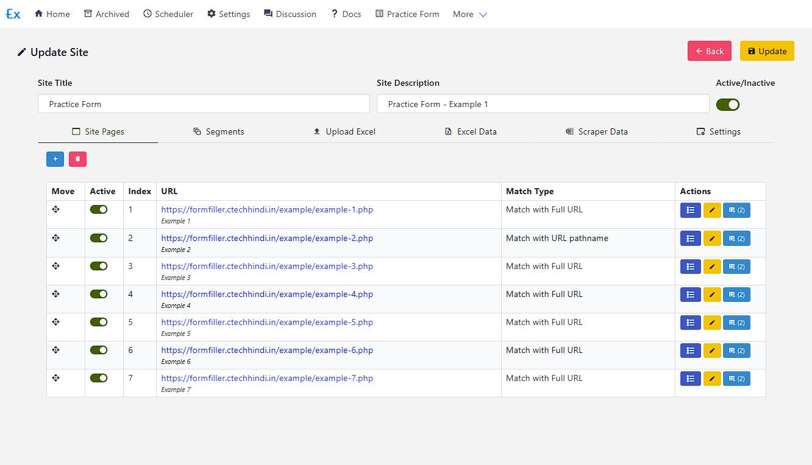Open the Upload Excel tab
The width and height of the screenshot is (812, 465).
point(344,131)
